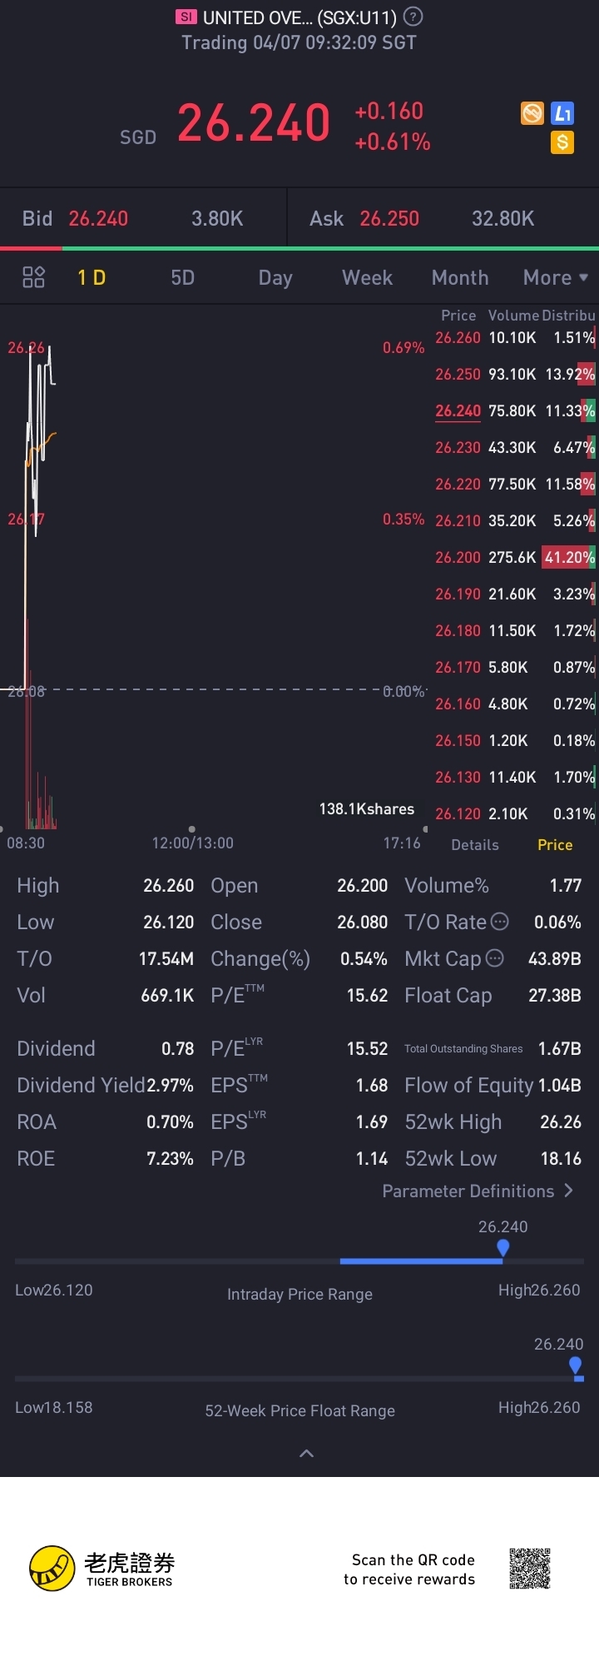Tap the question mark help icon beside the stock name
The height and width of the screenshot is (1661, 599).
[413, 17]
